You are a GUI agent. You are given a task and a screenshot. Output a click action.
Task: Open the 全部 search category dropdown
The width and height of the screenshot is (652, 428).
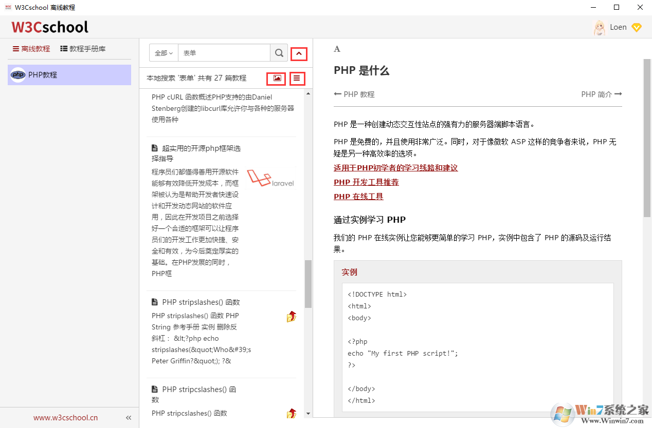163,52
